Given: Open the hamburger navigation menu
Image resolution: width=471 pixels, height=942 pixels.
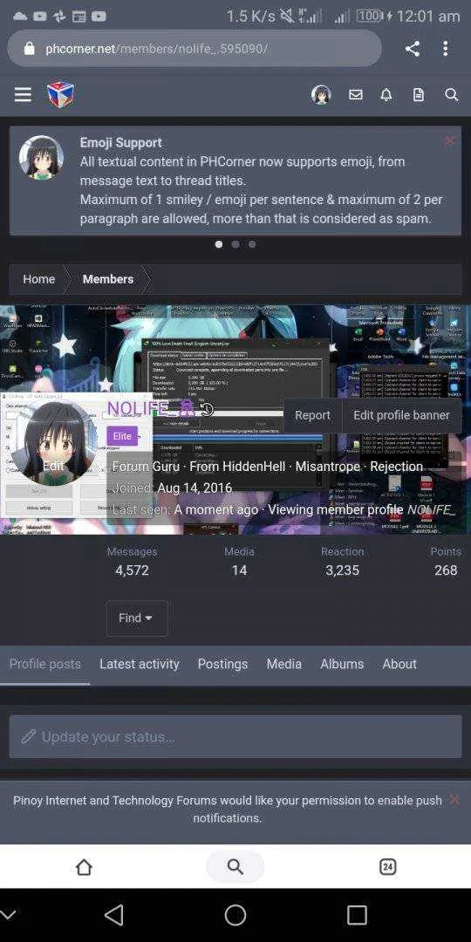Looking at the screenshot, I should point(23,94).
